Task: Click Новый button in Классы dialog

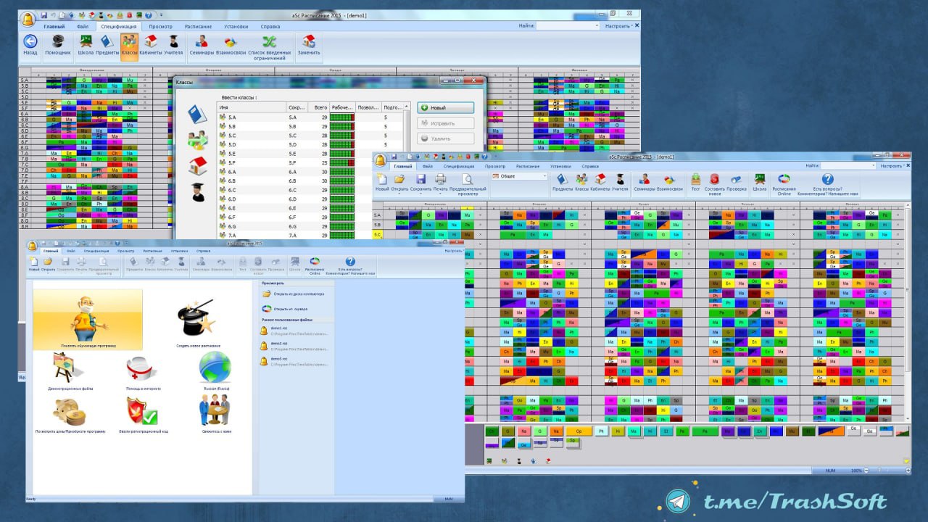Action: [445, 107]
